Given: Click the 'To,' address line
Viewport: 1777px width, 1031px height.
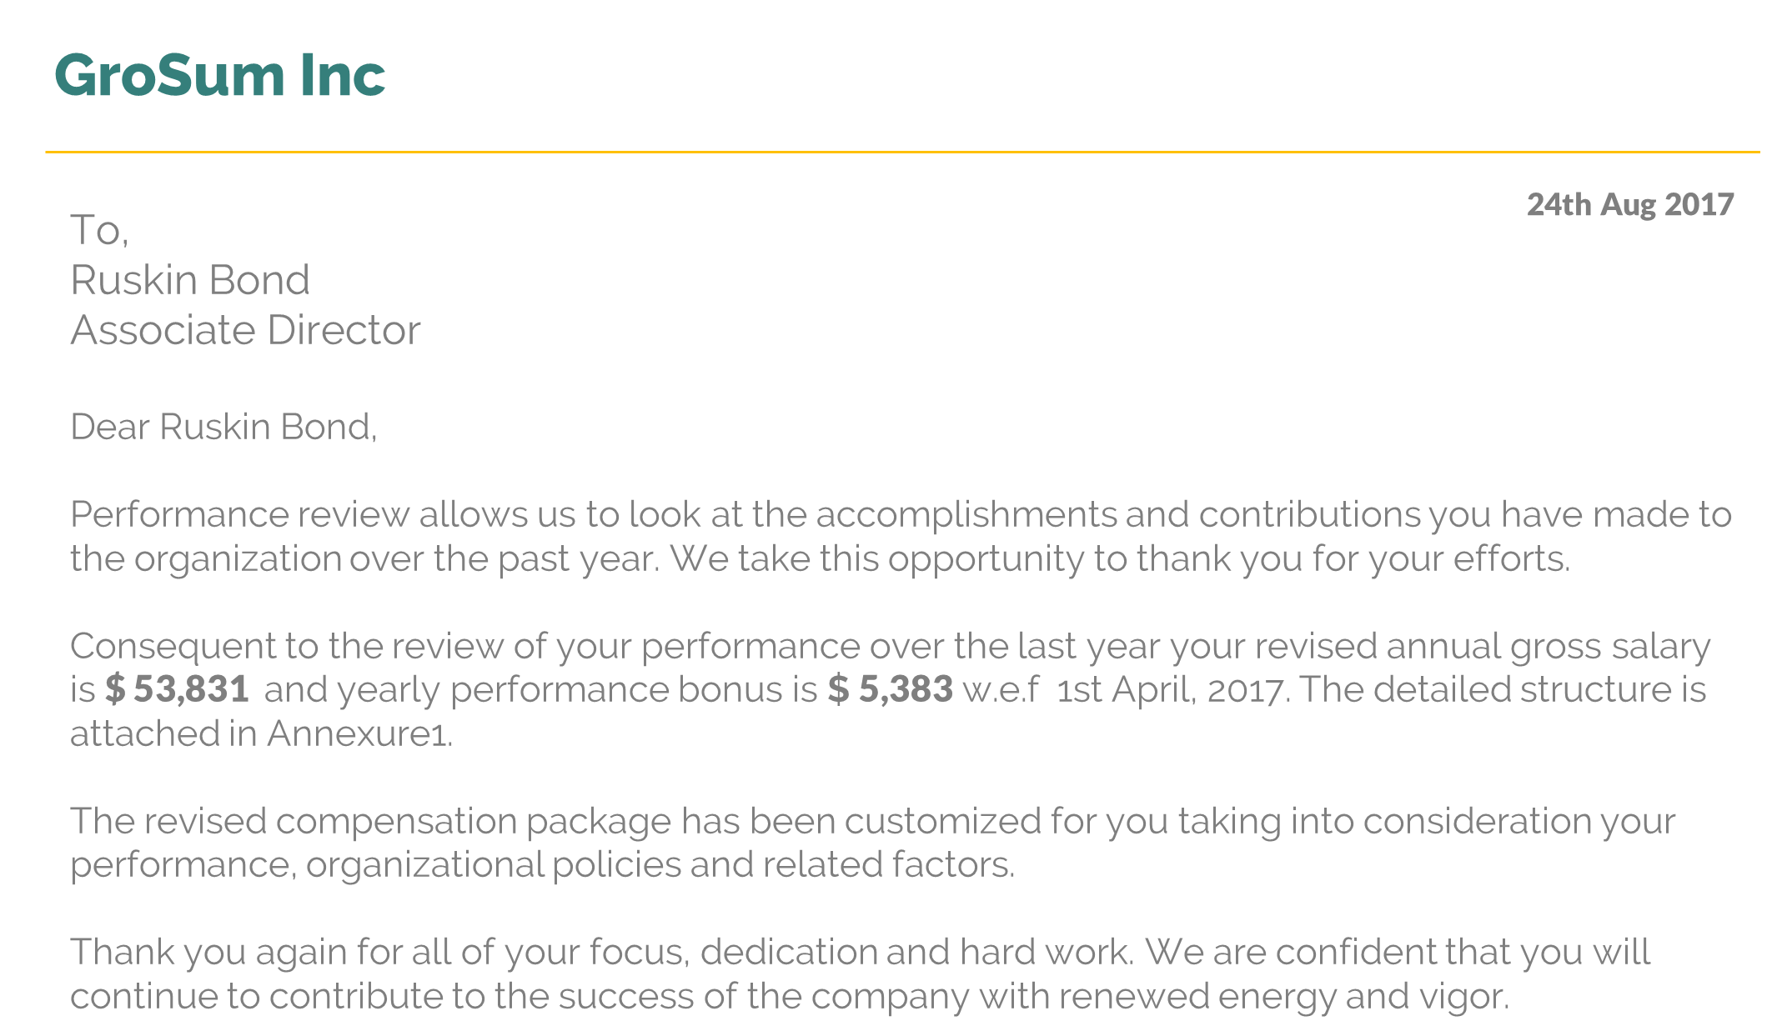Looking at the screenshot, I should click(99, 230).
